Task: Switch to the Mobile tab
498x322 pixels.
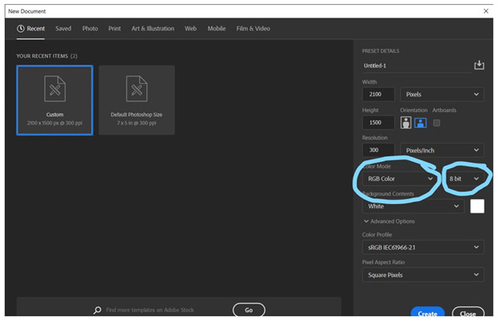Action: [217, 28]
